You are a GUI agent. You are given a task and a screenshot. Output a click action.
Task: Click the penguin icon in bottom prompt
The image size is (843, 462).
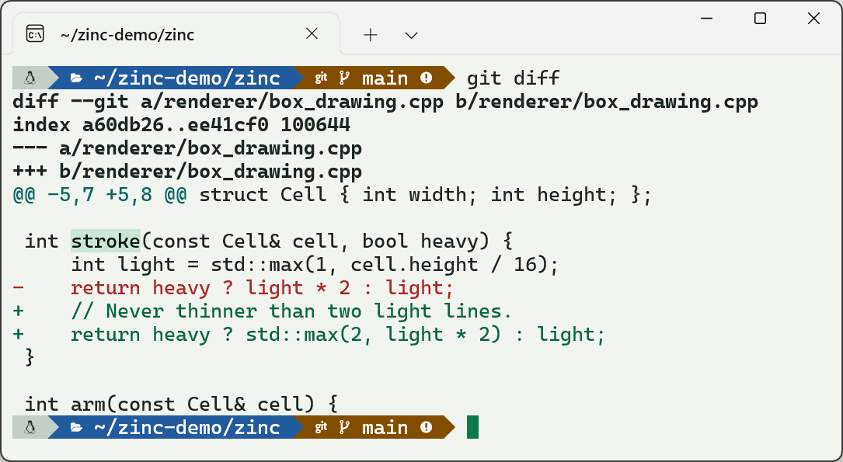[30, 427]
